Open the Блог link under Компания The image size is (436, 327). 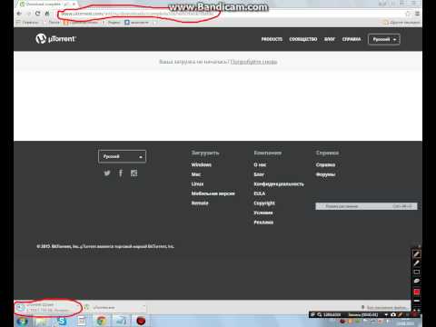coord(259,174)
